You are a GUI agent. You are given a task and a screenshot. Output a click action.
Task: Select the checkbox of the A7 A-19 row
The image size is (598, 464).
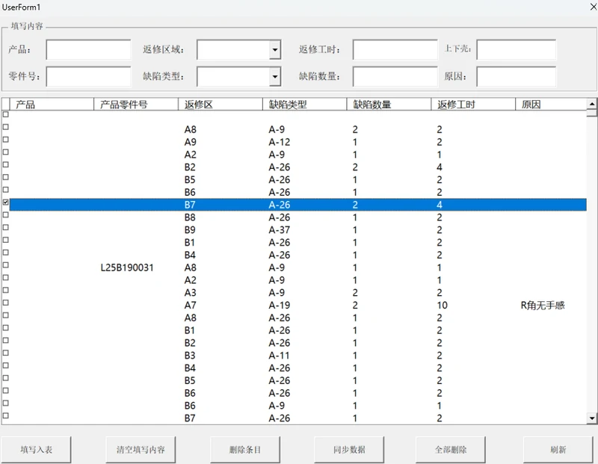[6, 303]
